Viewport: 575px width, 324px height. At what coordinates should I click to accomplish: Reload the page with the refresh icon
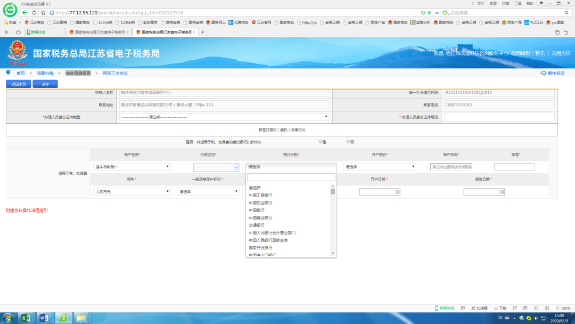point(34,12)
